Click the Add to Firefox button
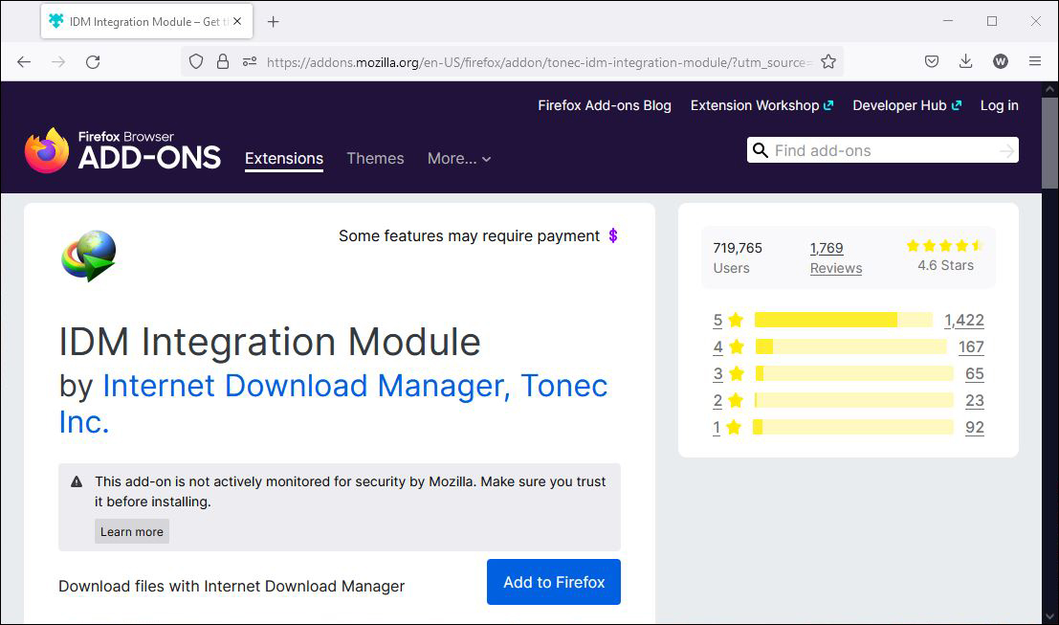 tap(553, 581)
